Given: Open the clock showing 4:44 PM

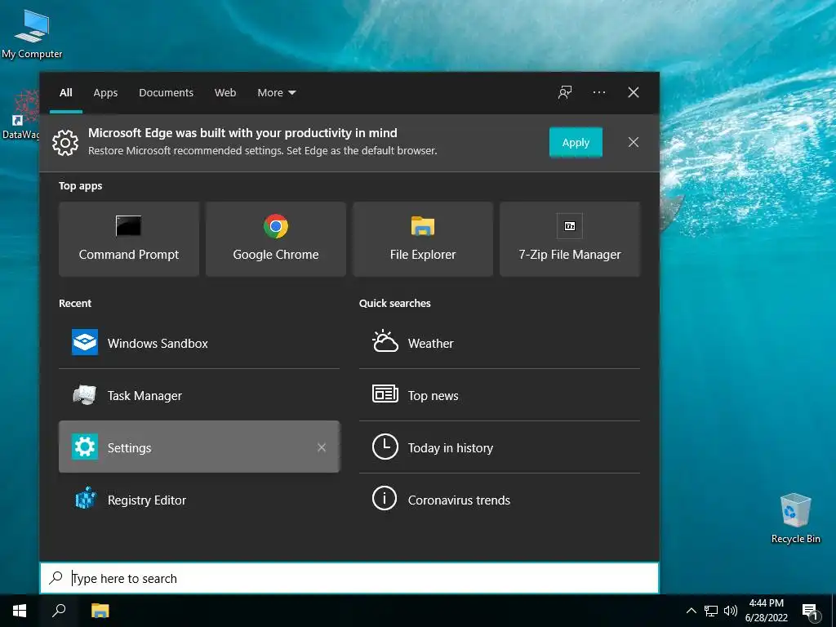Looking at the screenshot, I should pos(766,611).
